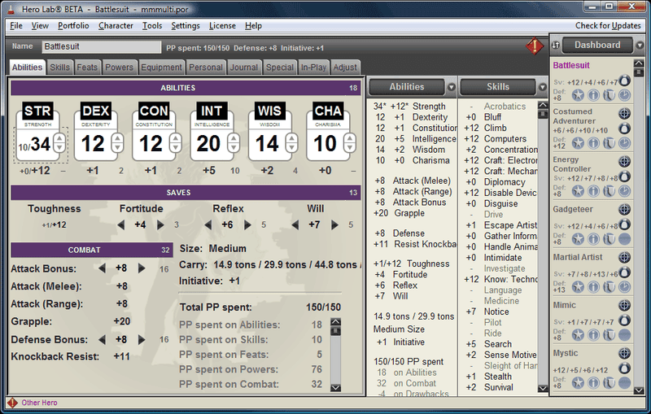Click Martial Artist's crosshair target icon
Image resolution: width=651 pixels, height=414 pixels.
coord(624,257)
